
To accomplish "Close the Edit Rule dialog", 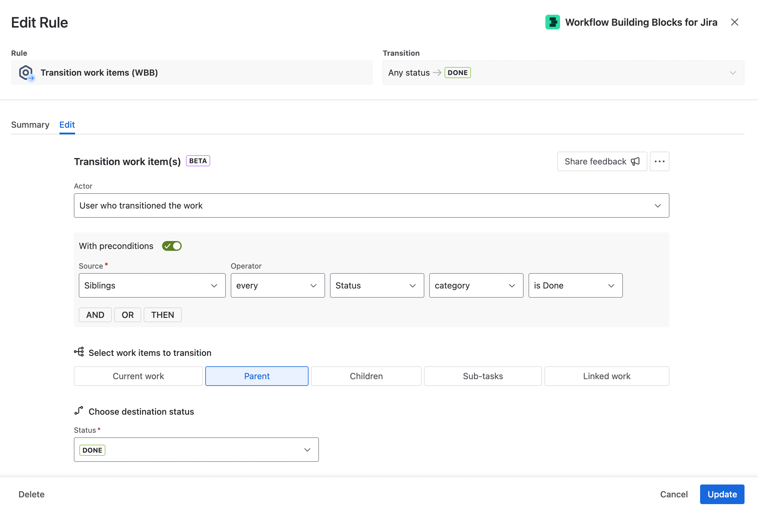I will tap(735, 22).
